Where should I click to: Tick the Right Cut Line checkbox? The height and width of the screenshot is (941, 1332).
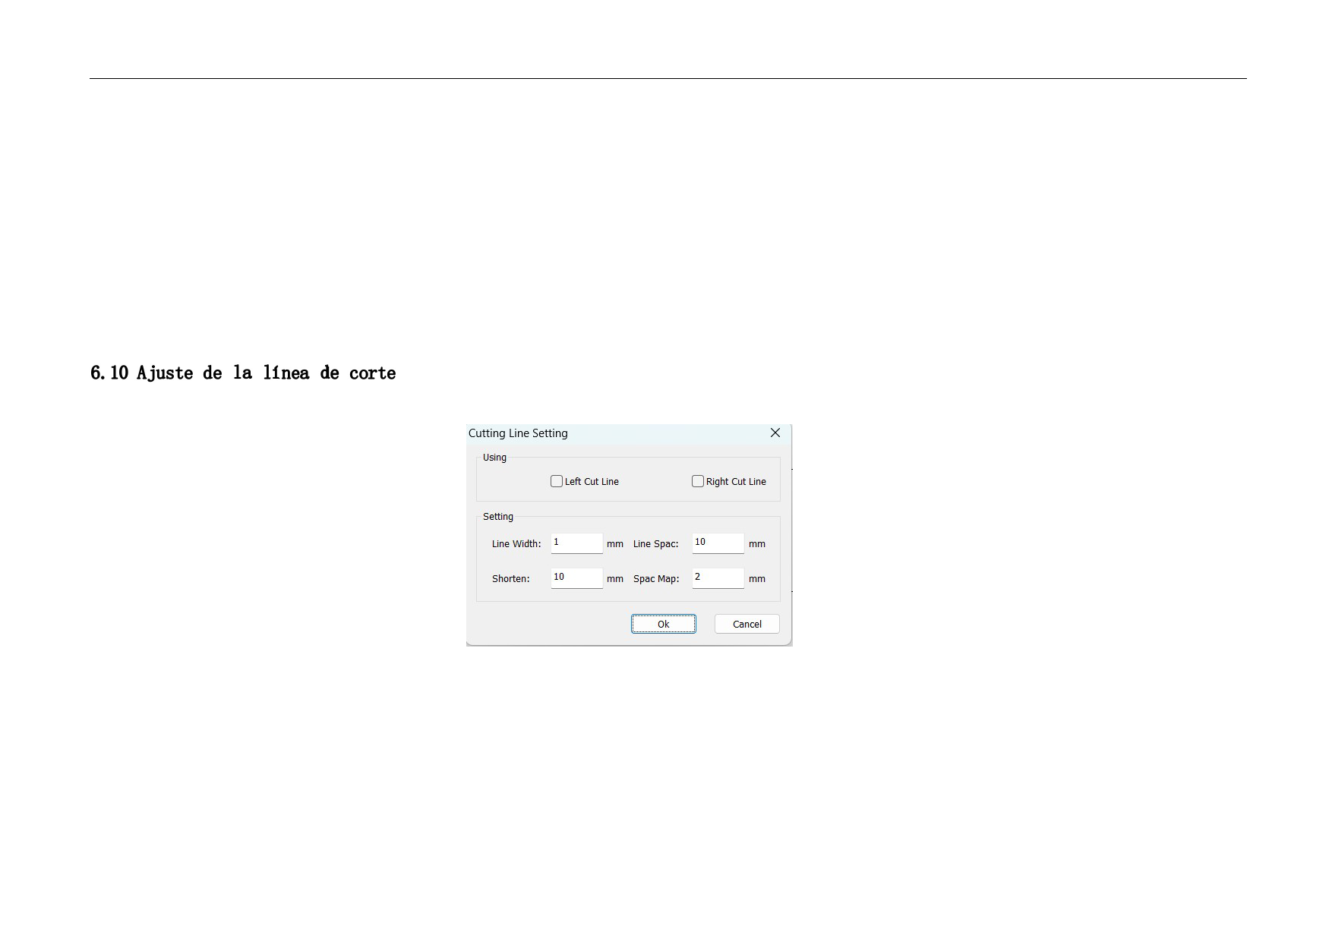[698, 481]
